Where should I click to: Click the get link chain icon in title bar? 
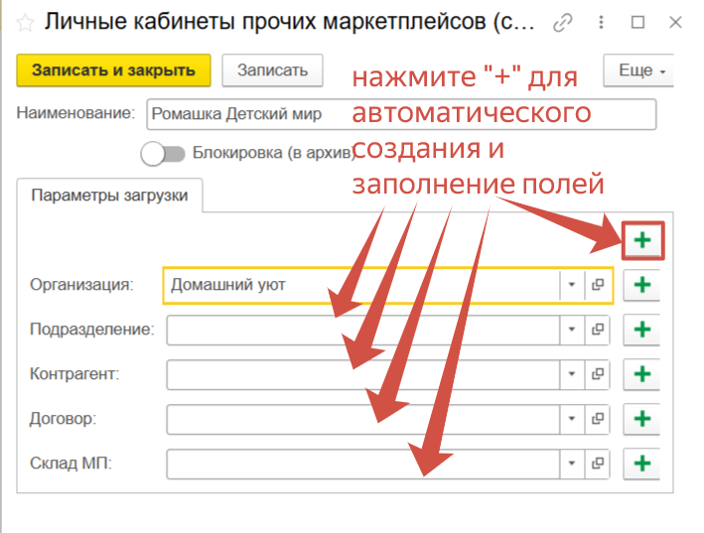[565, 22]
